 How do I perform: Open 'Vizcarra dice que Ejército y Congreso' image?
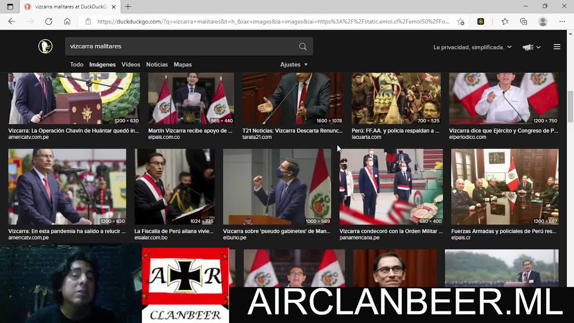pyautogui.click(x=504, y=99)
